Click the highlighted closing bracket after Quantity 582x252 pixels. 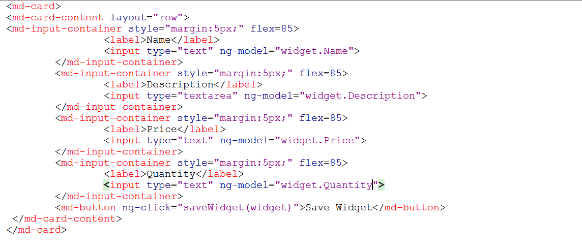pos(381,184)
